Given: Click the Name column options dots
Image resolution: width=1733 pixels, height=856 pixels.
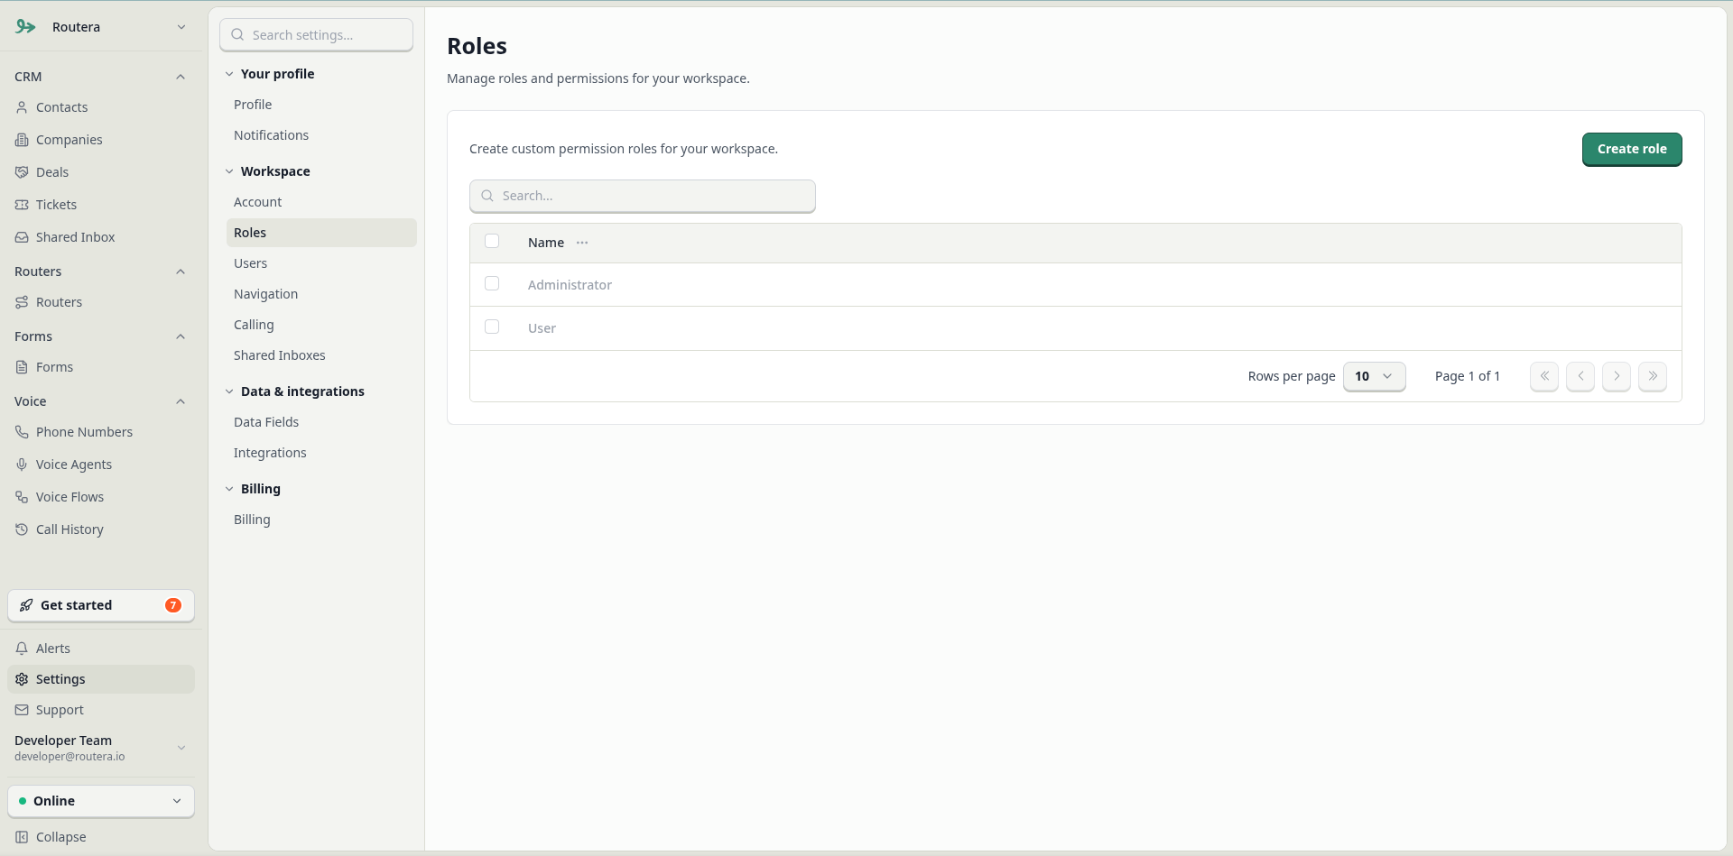Looking at the screenshot, I should click(582, 243).
